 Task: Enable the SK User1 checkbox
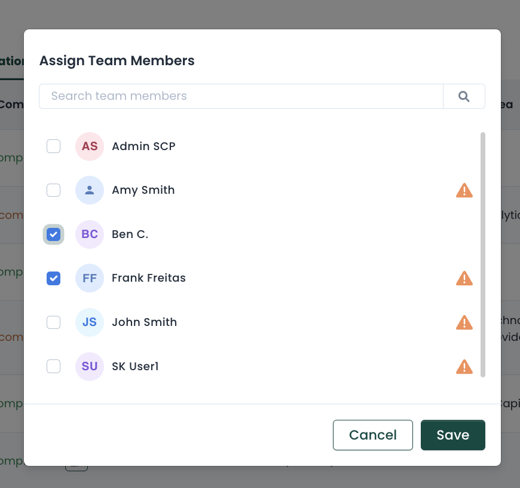tap(54, 366)
